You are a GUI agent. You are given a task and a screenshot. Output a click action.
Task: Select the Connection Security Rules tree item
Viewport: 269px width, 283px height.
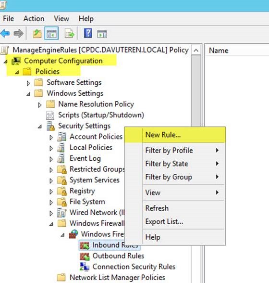(x=134, y=267)
